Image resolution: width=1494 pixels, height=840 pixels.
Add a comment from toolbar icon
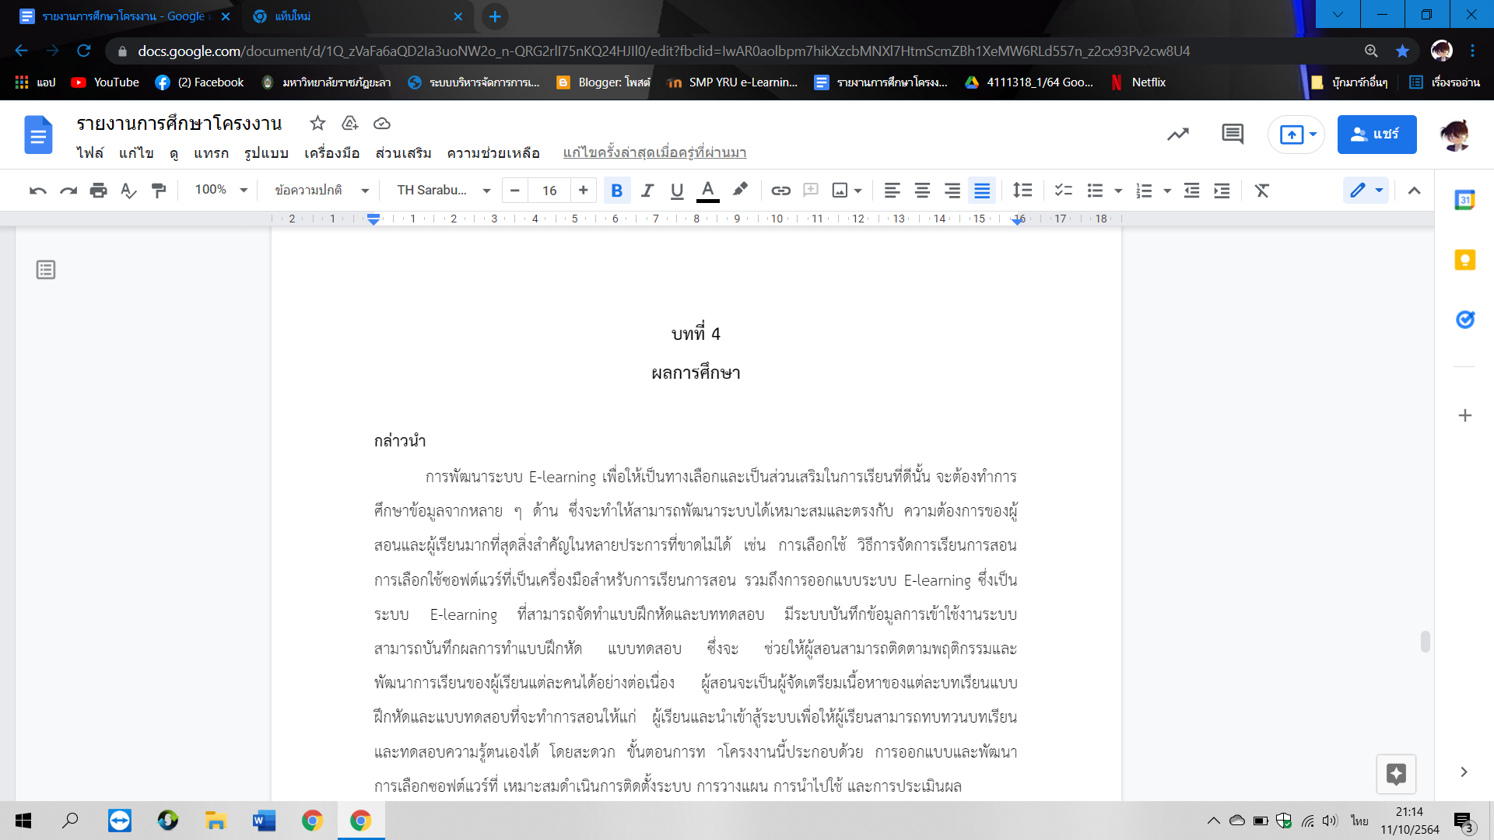click(x=811, y=191)
